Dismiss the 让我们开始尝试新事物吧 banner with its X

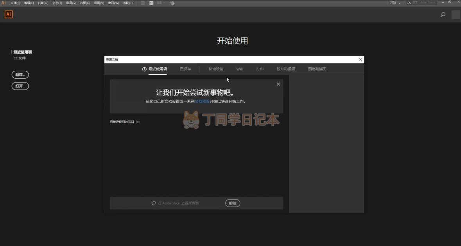[x=278, y=84]
